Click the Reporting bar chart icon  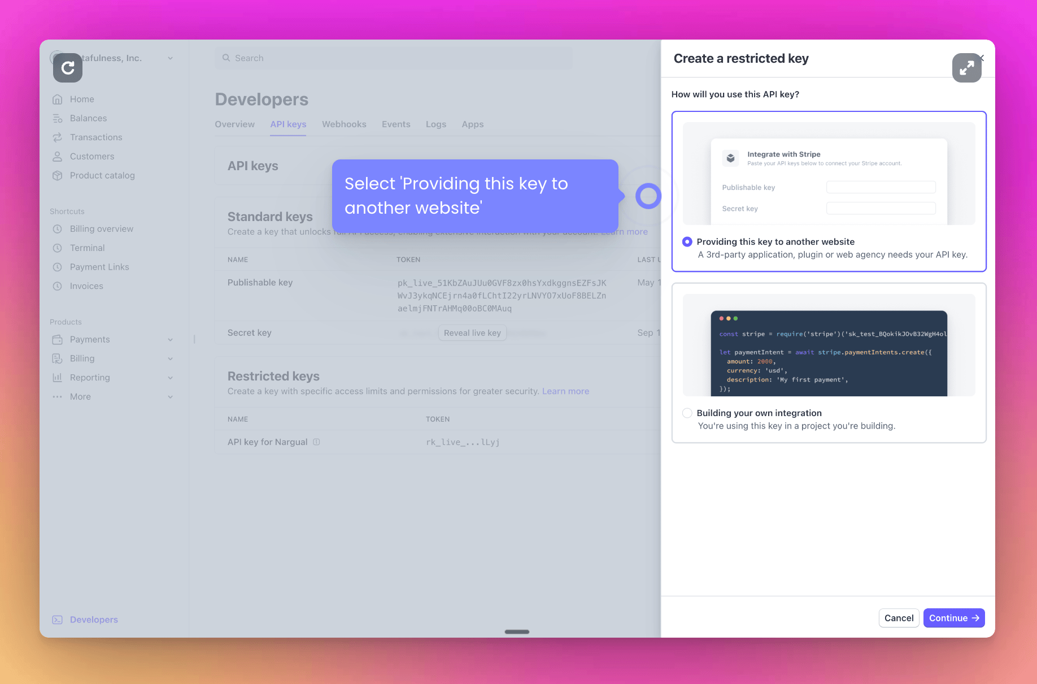(57, 378)
